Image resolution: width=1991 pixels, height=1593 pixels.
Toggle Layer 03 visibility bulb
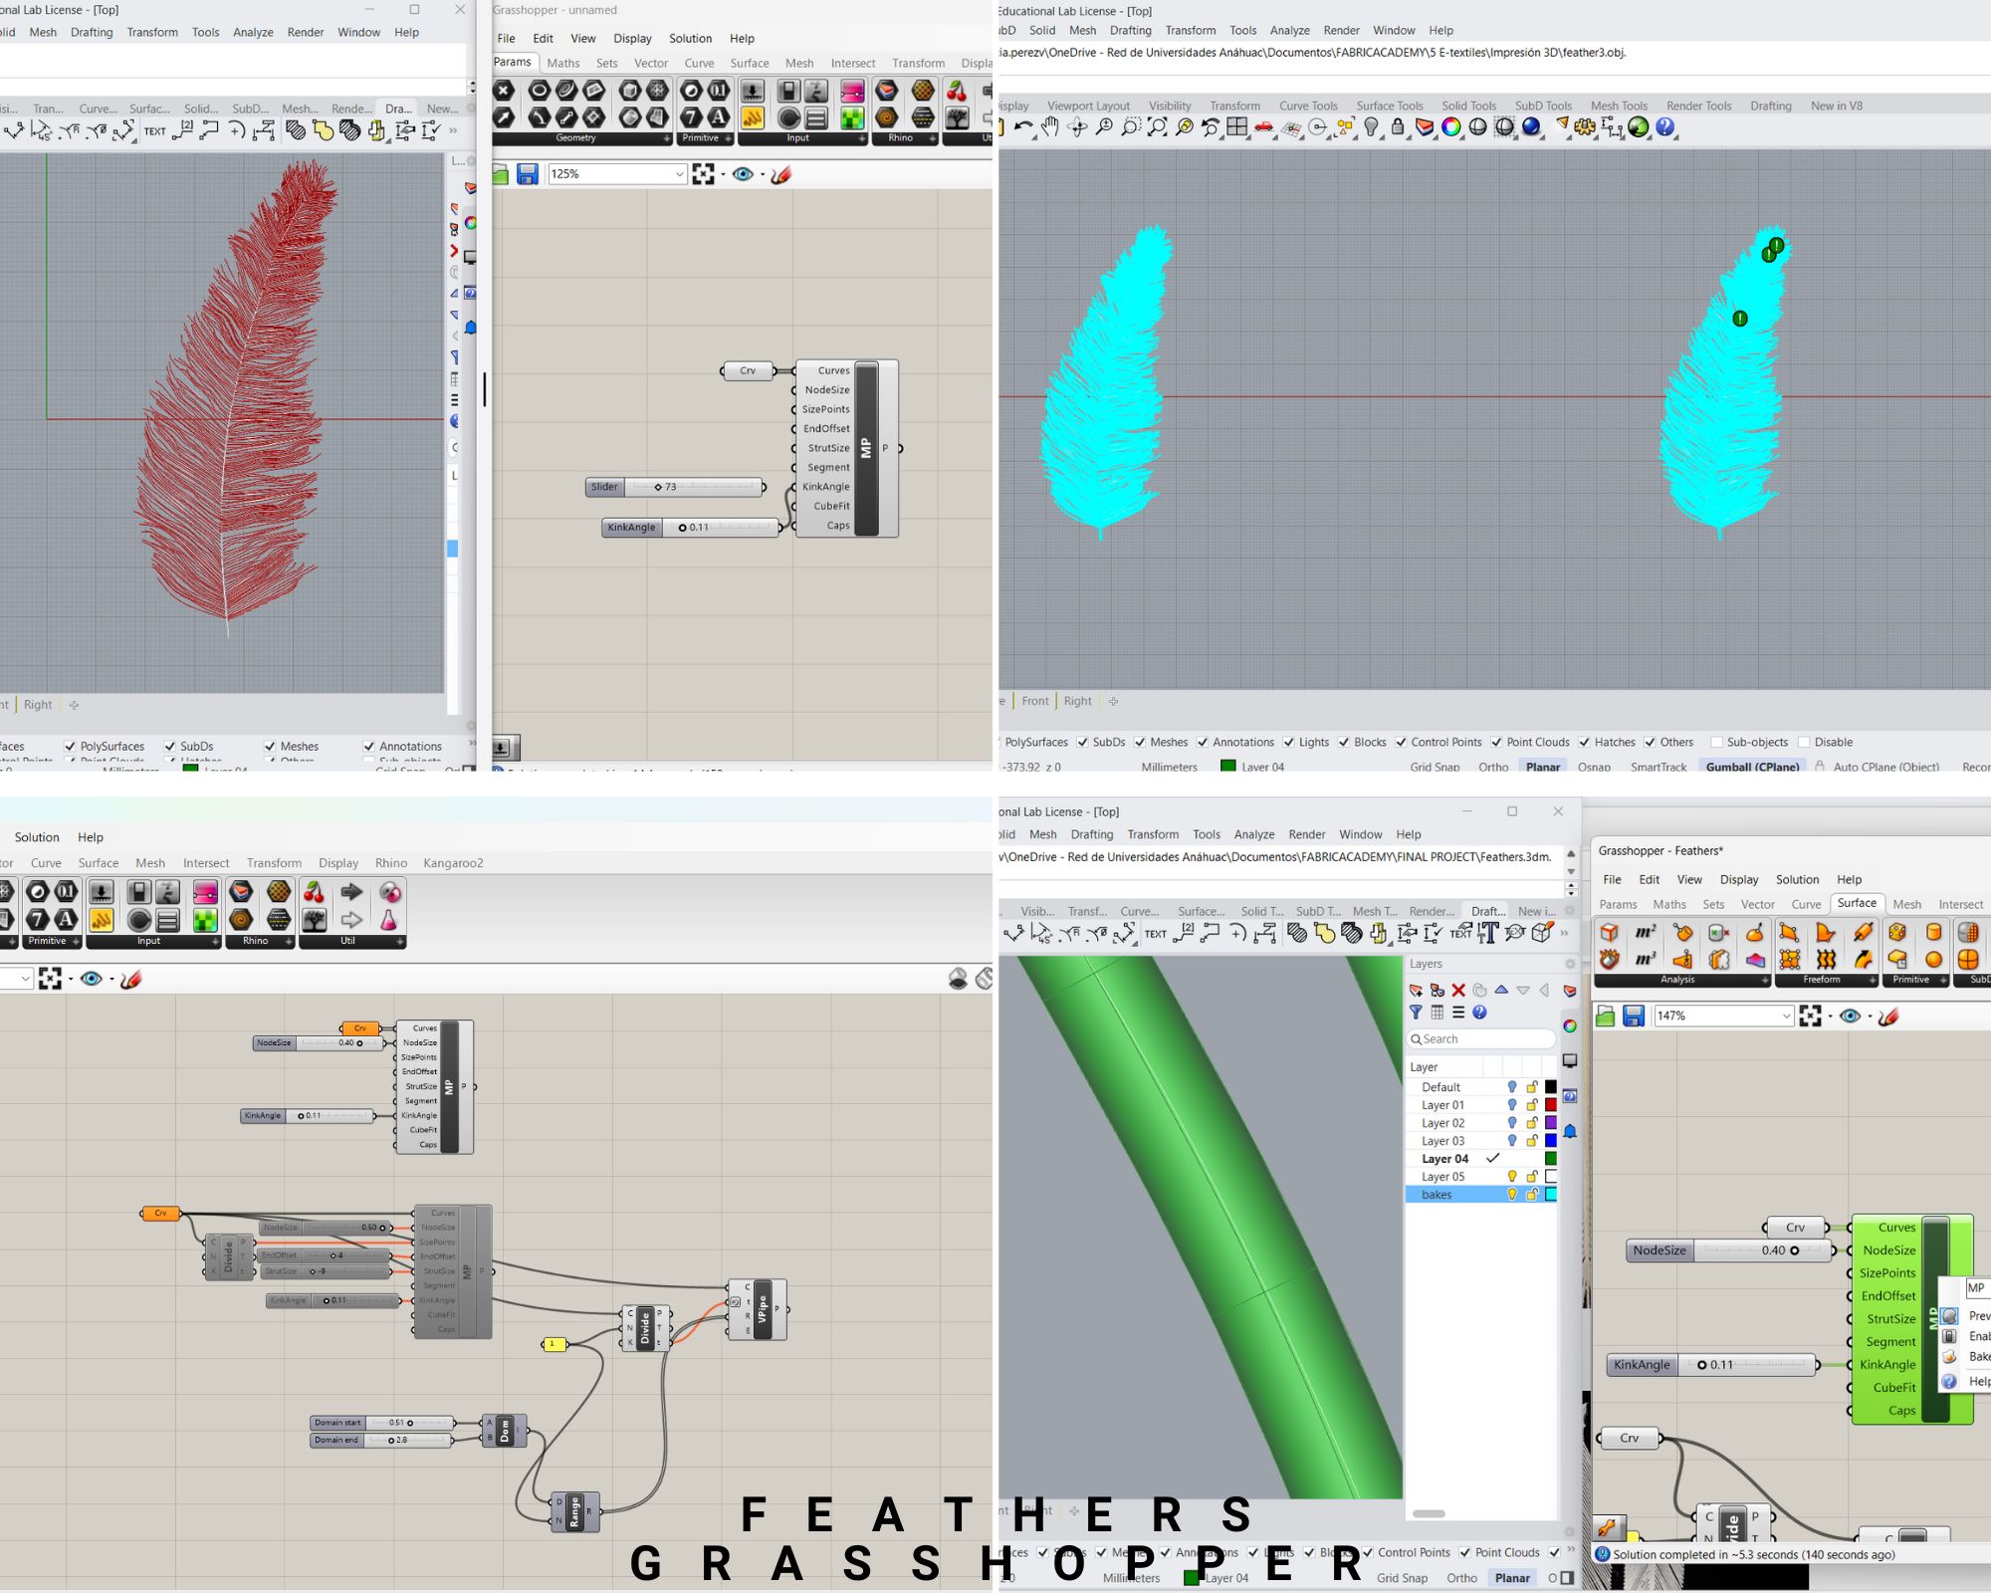click(x=1512, y=1141)
